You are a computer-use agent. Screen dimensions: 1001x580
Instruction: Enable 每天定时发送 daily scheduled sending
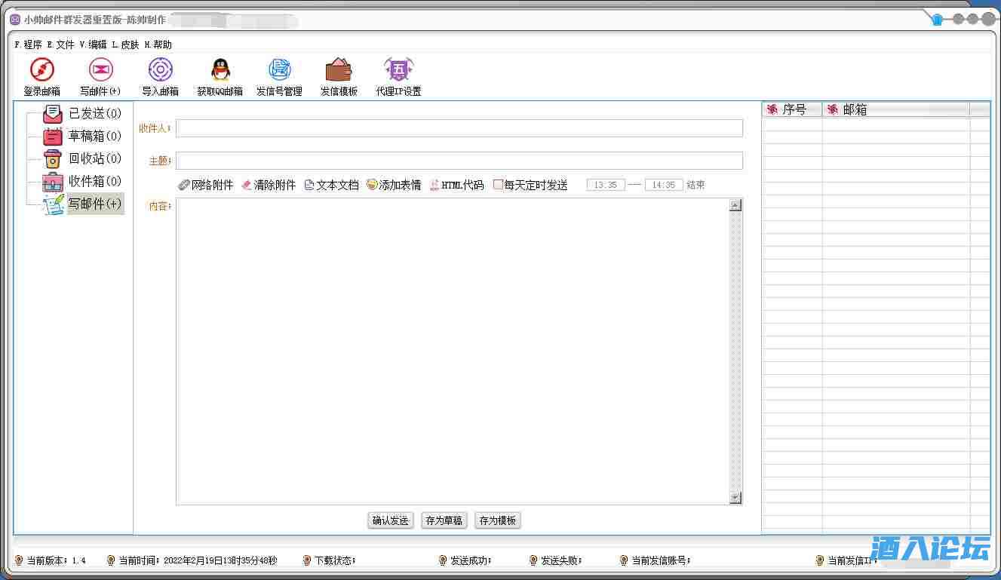(498, 184)
